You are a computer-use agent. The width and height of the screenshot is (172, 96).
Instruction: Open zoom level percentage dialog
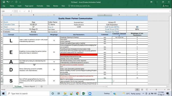pos(169,90)
